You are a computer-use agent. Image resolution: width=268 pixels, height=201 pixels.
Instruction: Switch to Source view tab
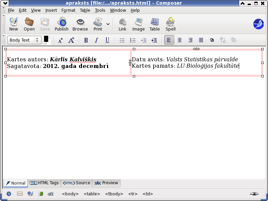point(77,183)
